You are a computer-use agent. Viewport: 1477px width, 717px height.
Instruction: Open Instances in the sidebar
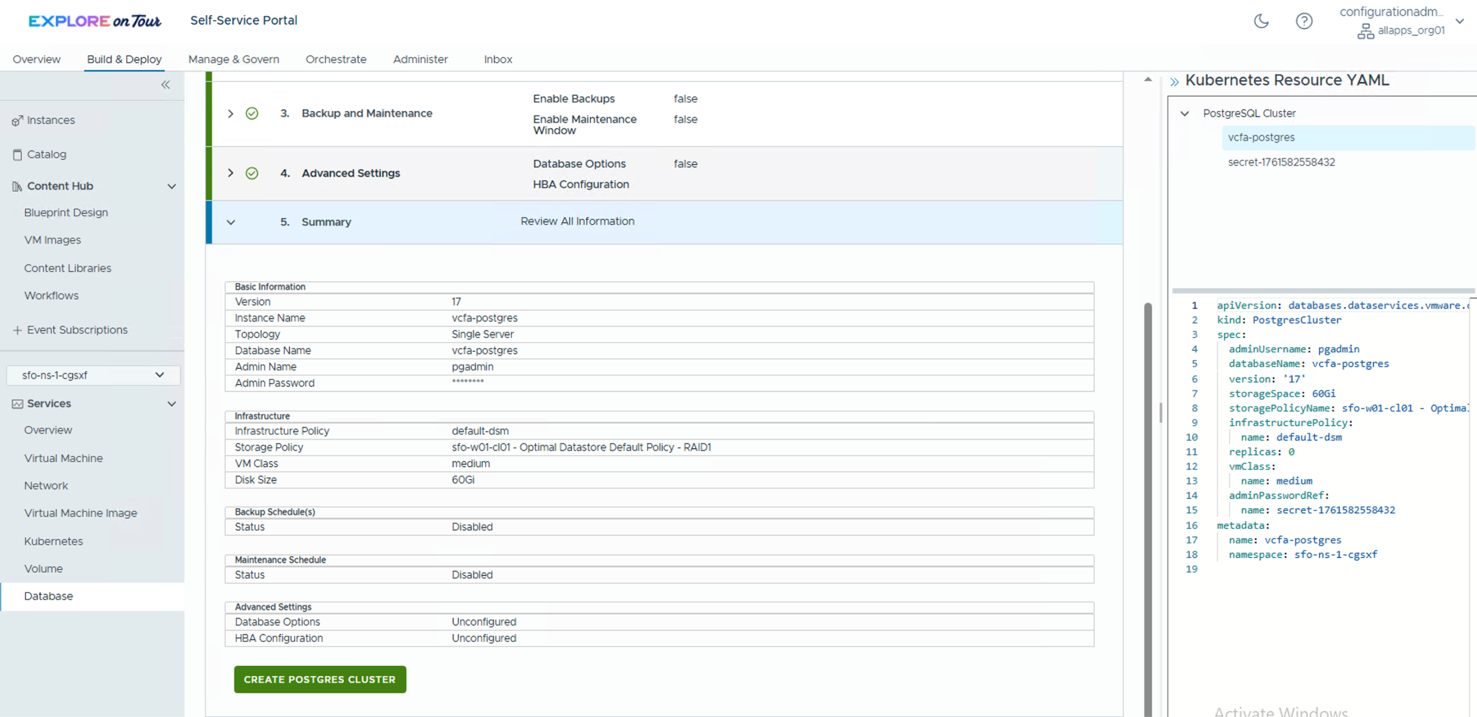tap(50, 120)
